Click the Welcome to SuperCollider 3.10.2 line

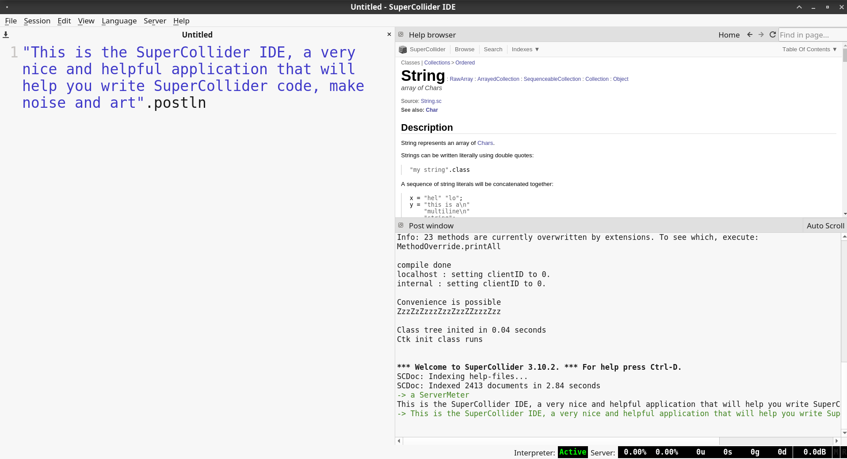(x=539, y=367)
